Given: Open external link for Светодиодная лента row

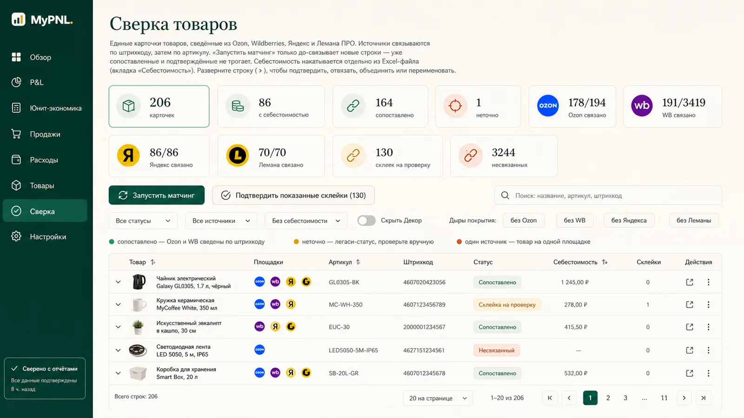Looking at the screenshot, I should pos(690,350).
